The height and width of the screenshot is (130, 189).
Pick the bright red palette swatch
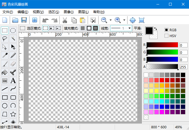point(161,80)
